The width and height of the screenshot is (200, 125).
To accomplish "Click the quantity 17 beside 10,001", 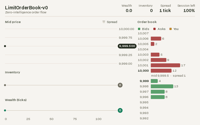I will click(x=183, y=65).
